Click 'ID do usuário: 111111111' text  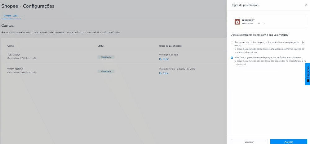(x=253, y=24)
